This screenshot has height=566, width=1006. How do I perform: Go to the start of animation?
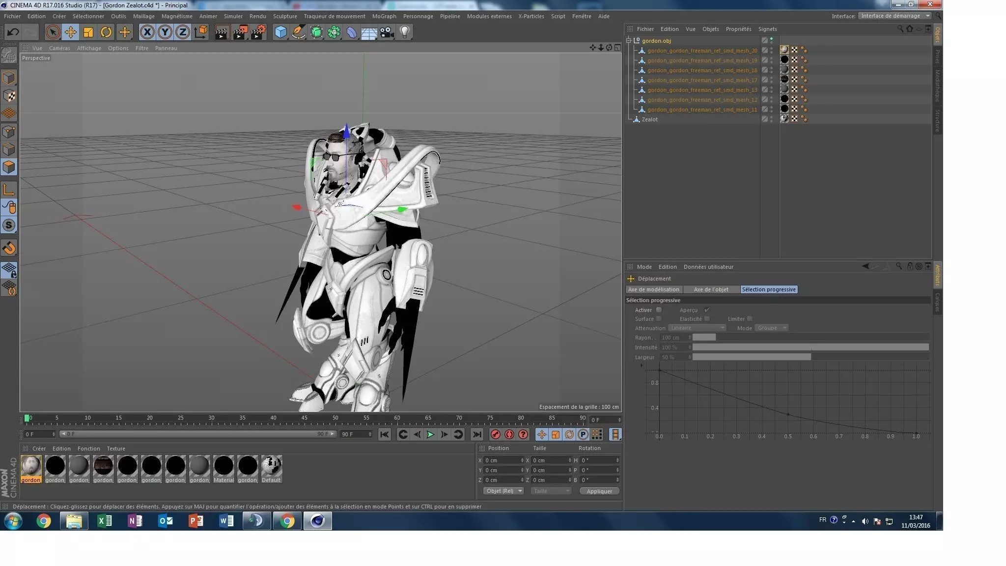[x=384, y=434]
